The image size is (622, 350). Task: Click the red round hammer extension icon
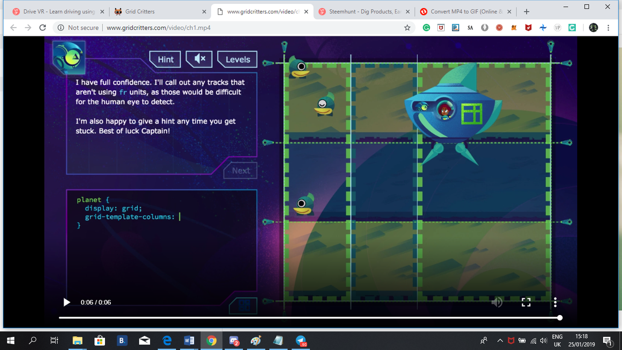click(x=499, y=28)
